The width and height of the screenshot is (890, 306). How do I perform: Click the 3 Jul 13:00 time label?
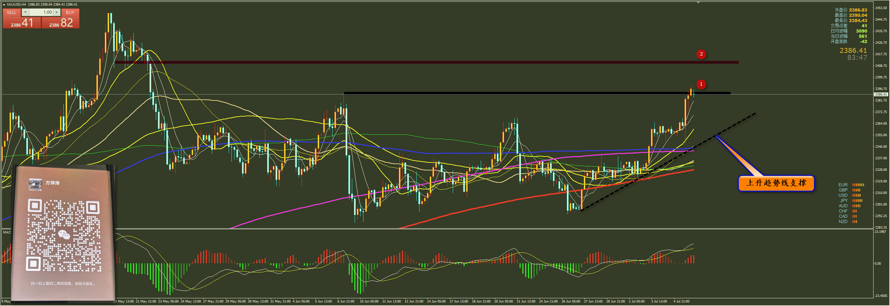(659, 301)
